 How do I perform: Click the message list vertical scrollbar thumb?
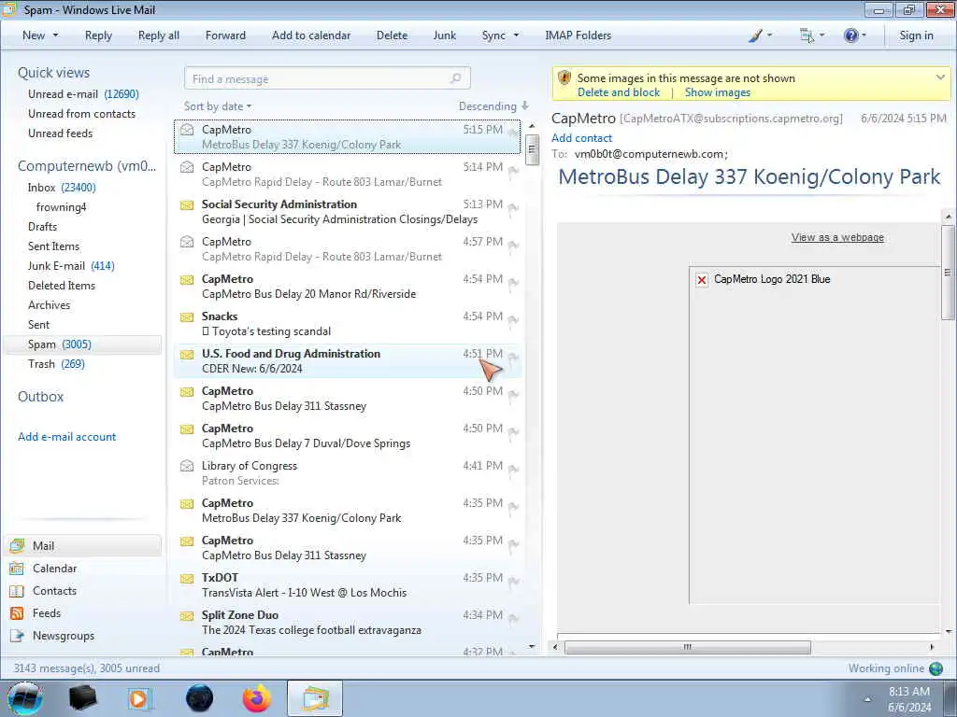click(532, 149)
